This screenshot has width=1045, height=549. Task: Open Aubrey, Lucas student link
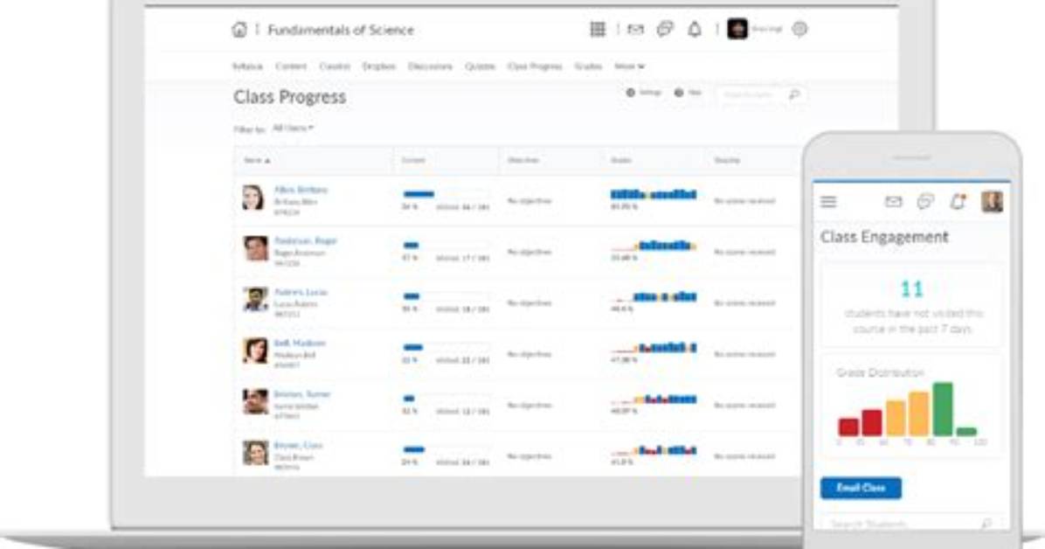click(301, 292)
